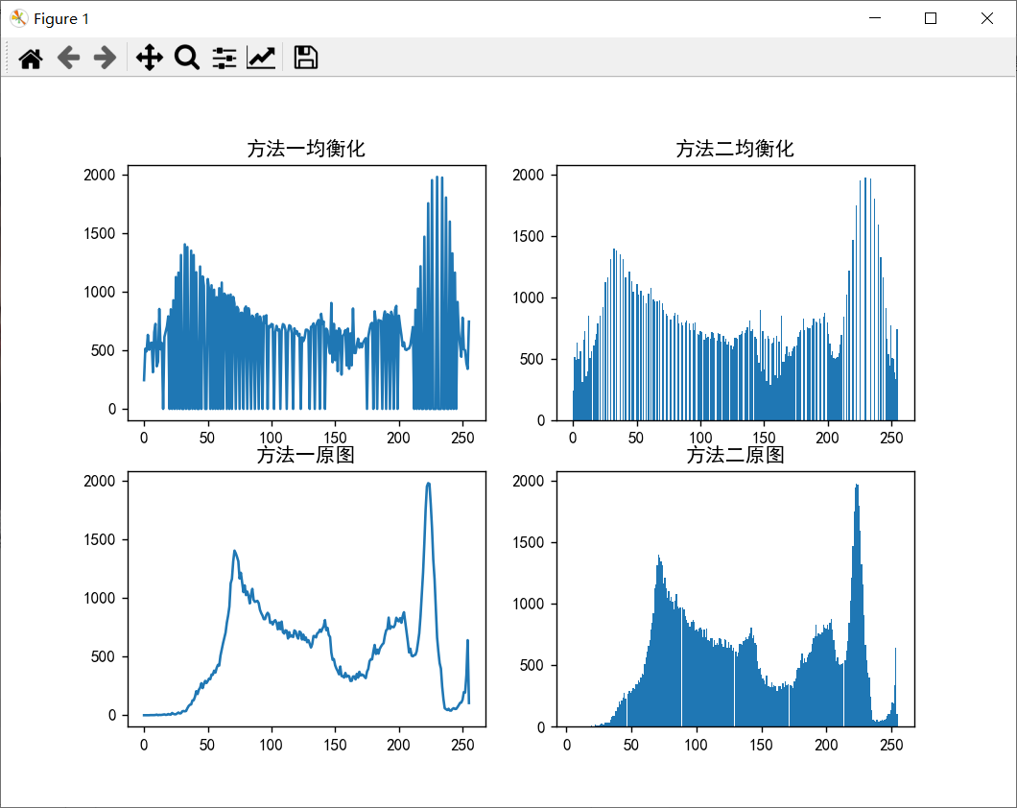Click x-axis label 250 of 方法二原图
This screenshot has height=808, width=1017.
891,745
